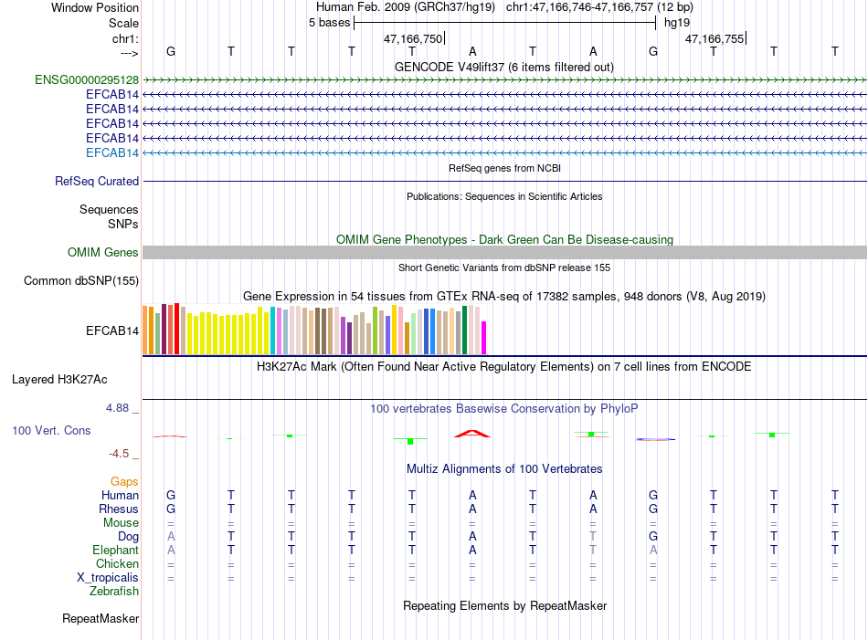
Task: Select the Mouse alignment row label
Action: tap(122, 523)
